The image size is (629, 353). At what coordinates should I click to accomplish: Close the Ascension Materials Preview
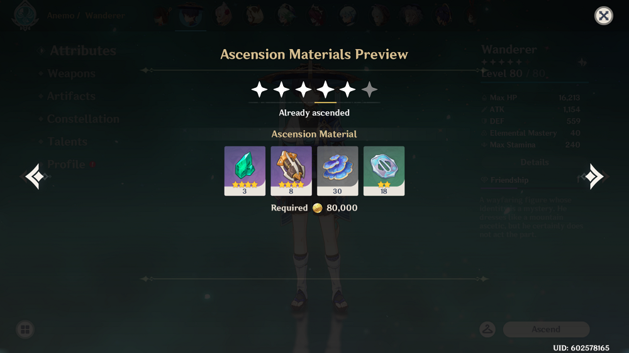tap(603, 16)
